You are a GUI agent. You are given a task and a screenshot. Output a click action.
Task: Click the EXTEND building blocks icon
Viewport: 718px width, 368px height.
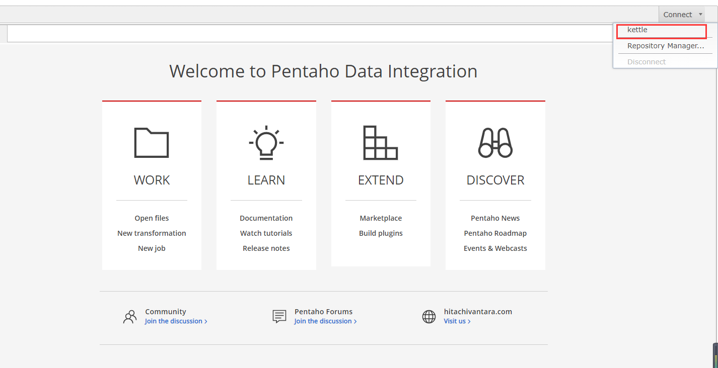click(381, 143)
